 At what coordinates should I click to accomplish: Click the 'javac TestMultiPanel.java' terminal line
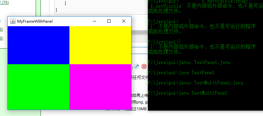(195, 83)
